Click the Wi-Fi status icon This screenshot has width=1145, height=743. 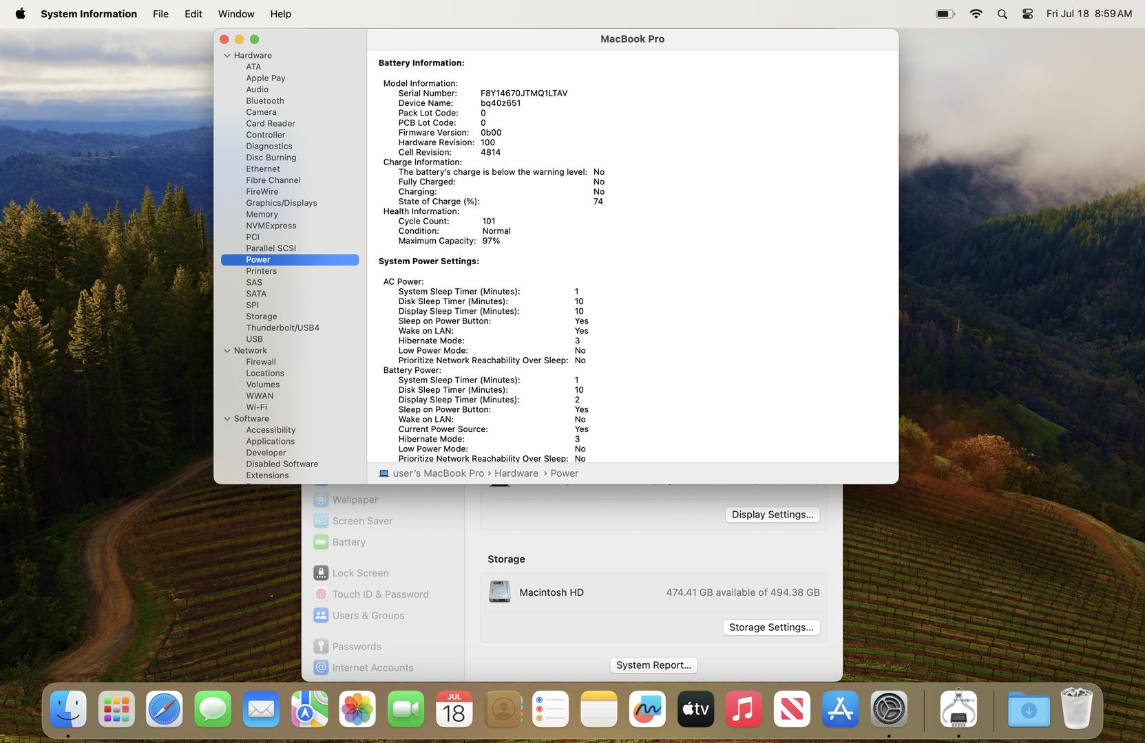[976, 14]
